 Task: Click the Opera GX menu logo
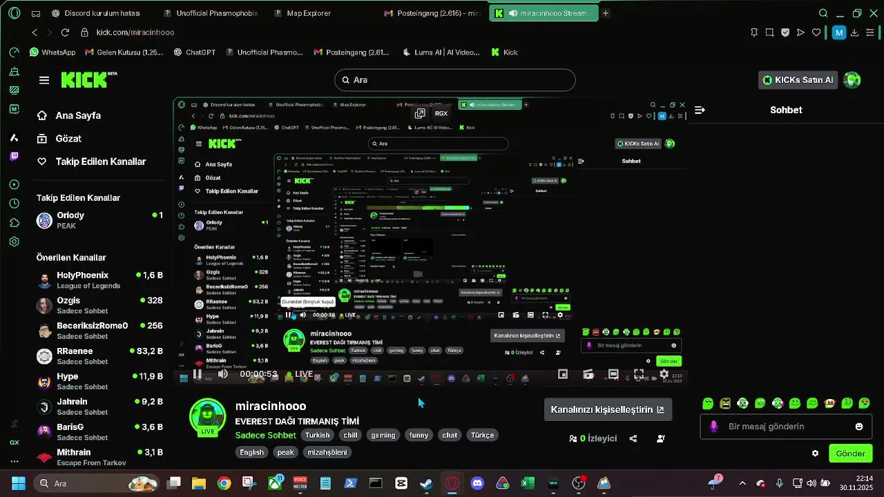pos(15,12)
